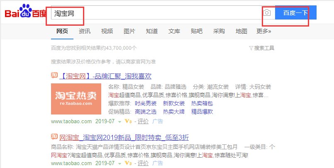Click the 百度一下 search button
334x168 pixels.
(x=296, y=12)
